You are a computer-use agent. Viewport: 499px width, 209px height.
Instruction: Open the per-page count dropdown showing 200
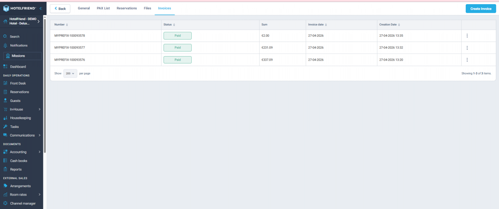70,73
